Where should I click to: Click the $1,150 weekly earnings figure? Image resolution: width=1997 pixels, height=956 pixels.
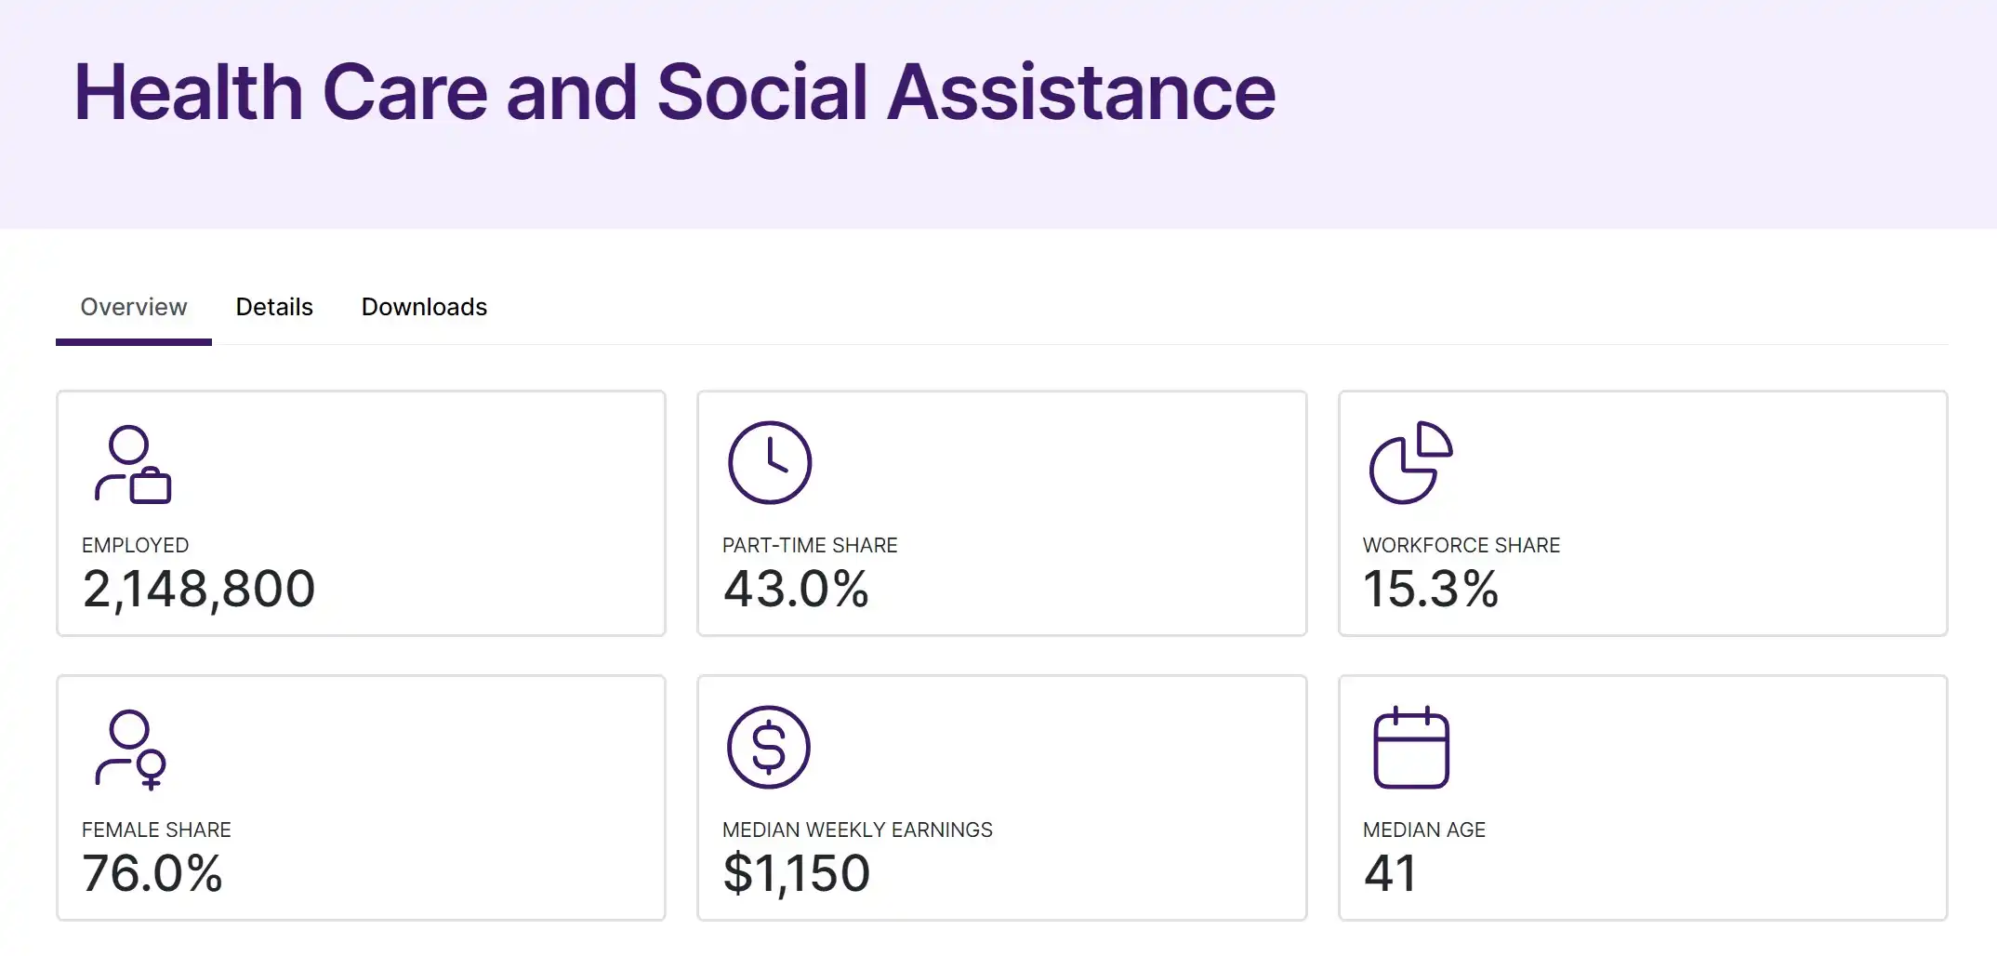click(797, 874)
